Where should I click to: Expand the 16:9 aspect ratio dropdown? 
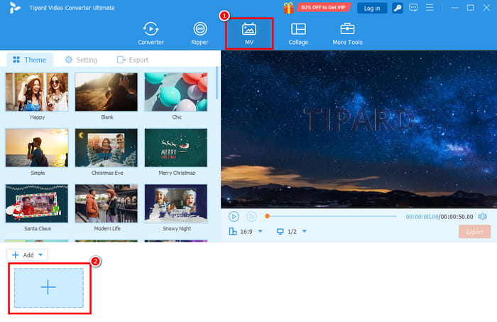tap(261, 231)
